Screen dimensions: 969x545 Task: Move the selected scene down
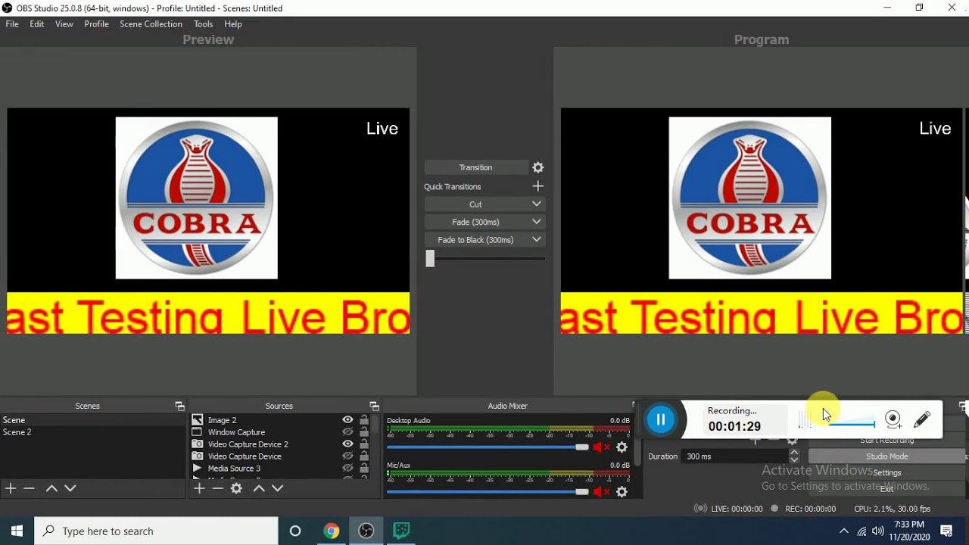(x=70, y=488)
